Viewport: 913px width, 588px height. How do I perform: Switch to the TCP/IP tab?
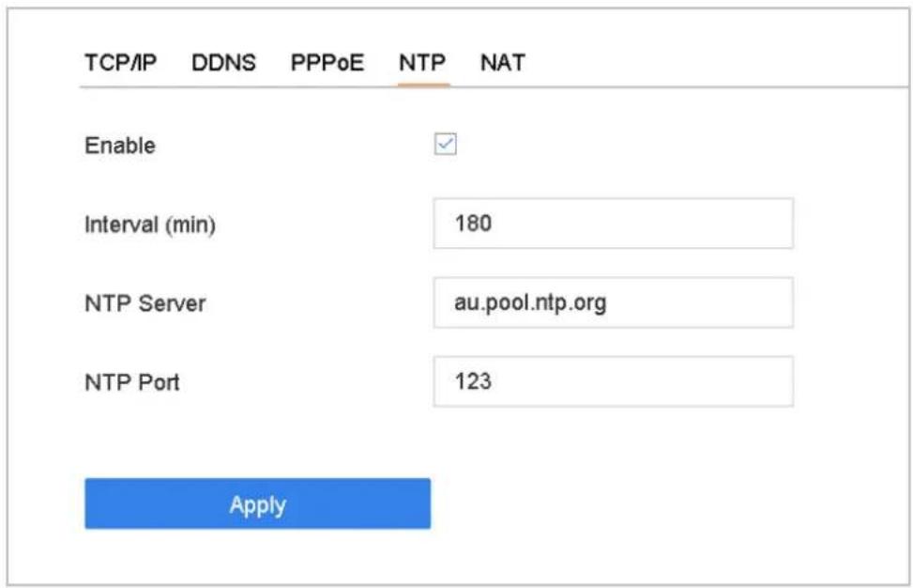(x=120, y=62)
